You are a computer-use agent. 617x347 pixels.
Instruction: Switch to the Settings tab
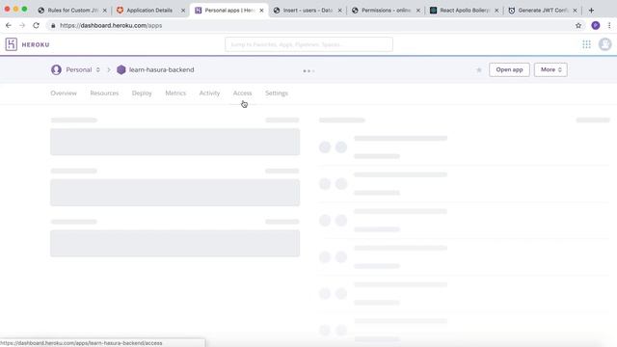tap(277, 93)
